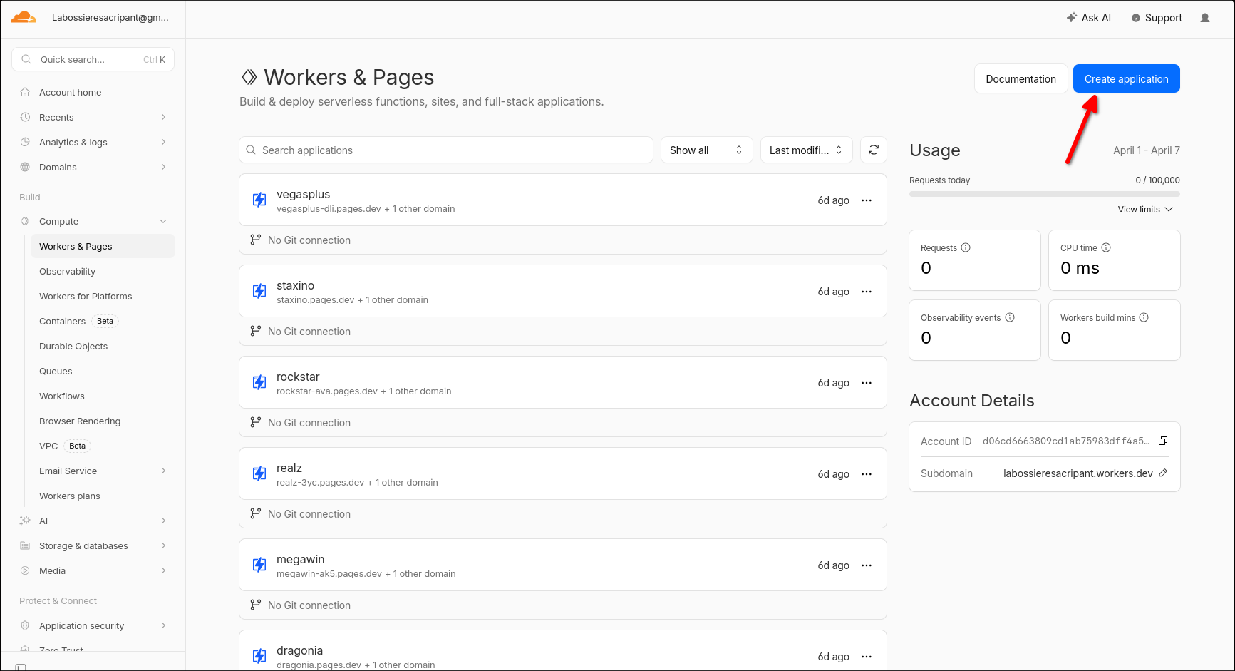Expand View limits in Usage
1235x671 pixels.
pos(1144,209)
